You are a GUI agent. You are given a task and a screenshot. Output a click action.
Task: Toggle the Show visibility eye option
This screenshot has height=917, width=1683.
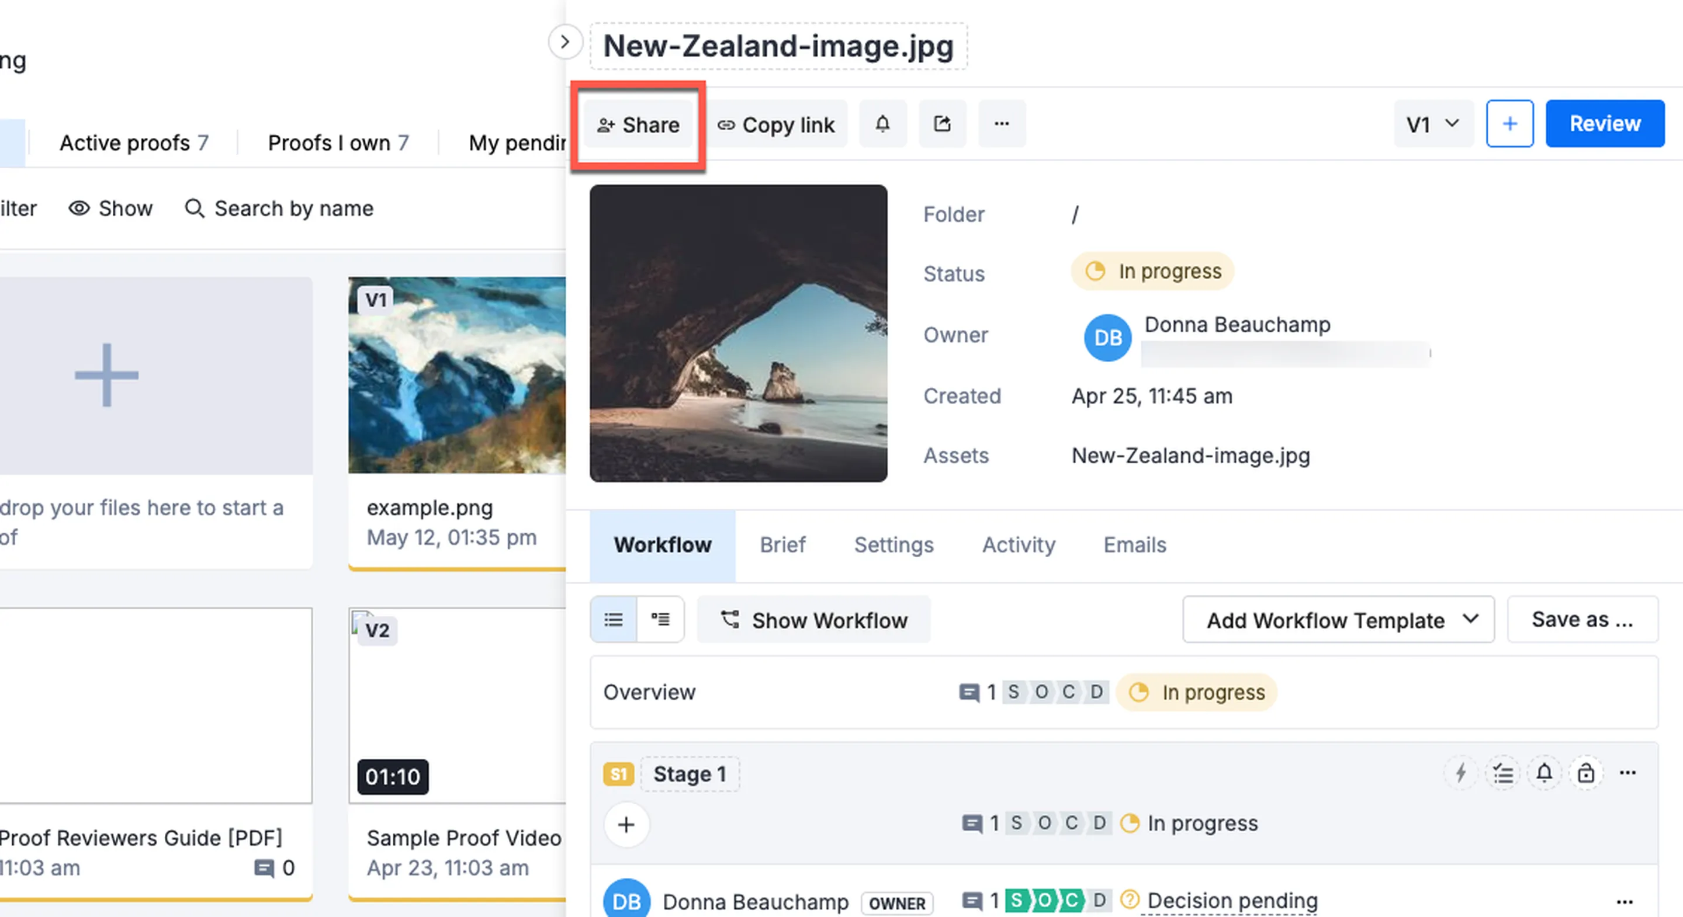[110, 209]
